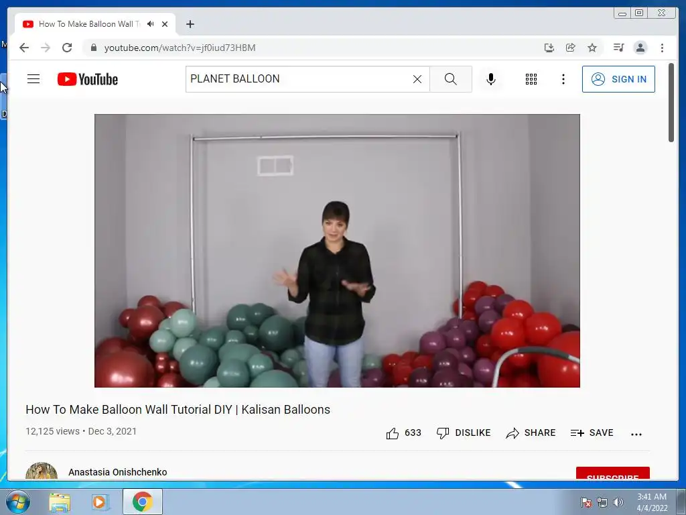Screen dimensions: 686x515
Task: Reload the page with refresh icon
Action: (67, 48)
